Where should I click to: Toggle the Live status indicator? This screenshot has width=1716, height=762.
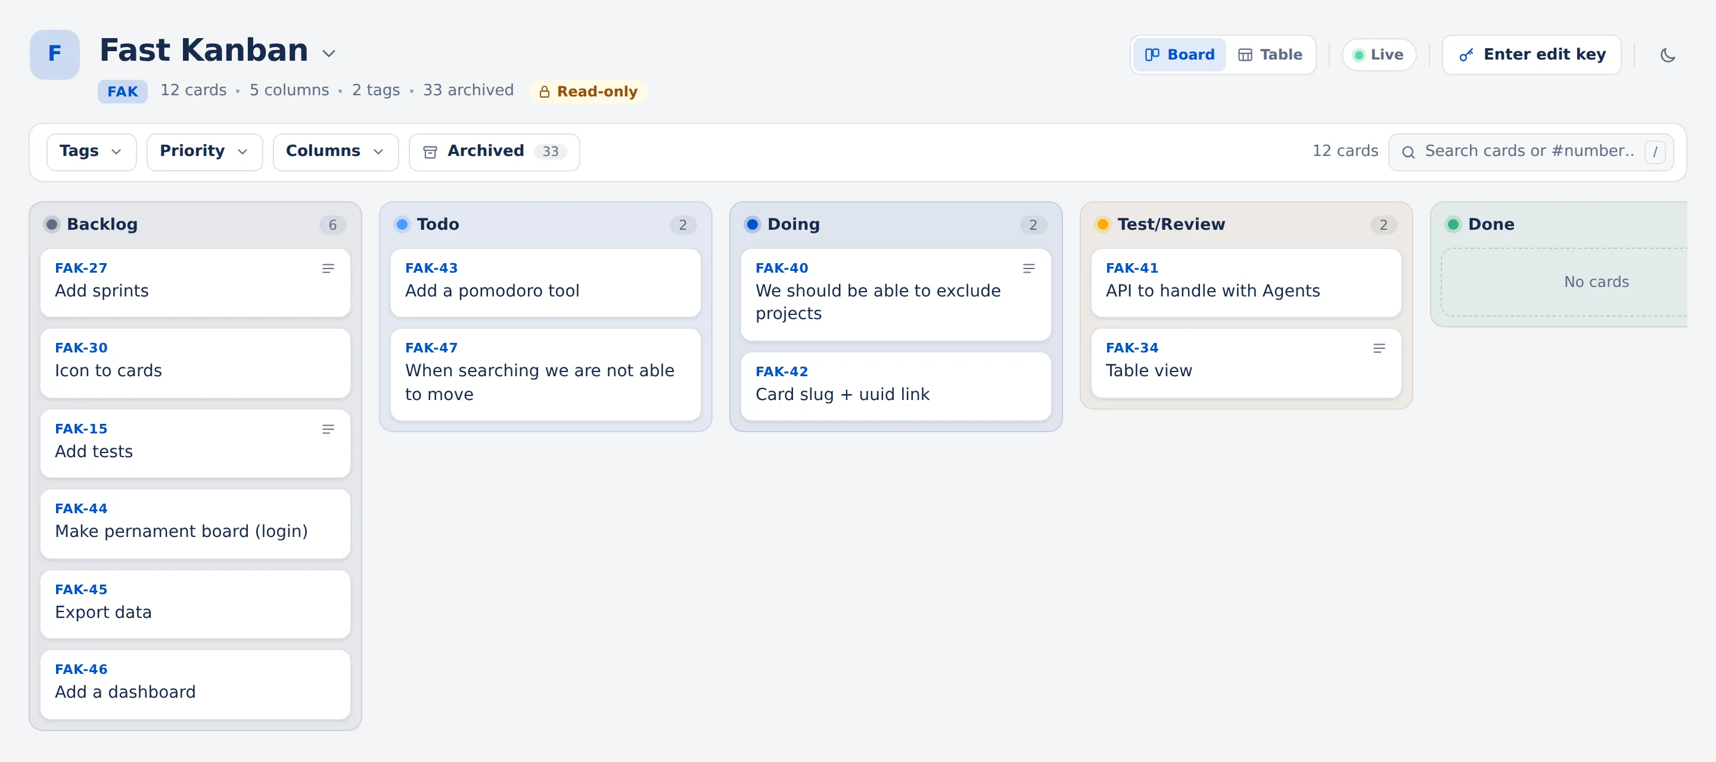tap(1378, 55)
